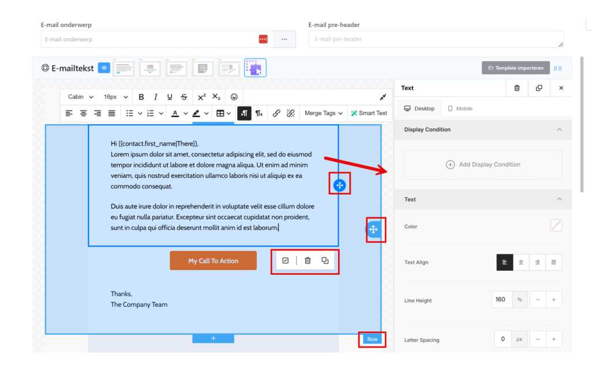The image size is (592, 377).
Task: Open the text Color swatch
Action: pos(556,226)
